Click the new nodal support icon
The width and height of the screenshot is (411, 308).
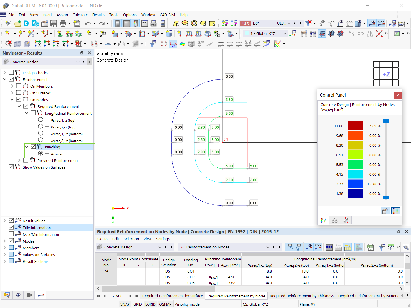(x=60, y=33)
